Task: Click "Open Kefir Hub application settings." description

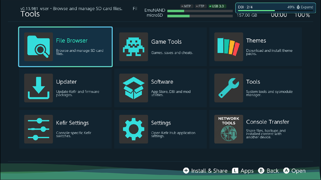Action: coord(173,134)
